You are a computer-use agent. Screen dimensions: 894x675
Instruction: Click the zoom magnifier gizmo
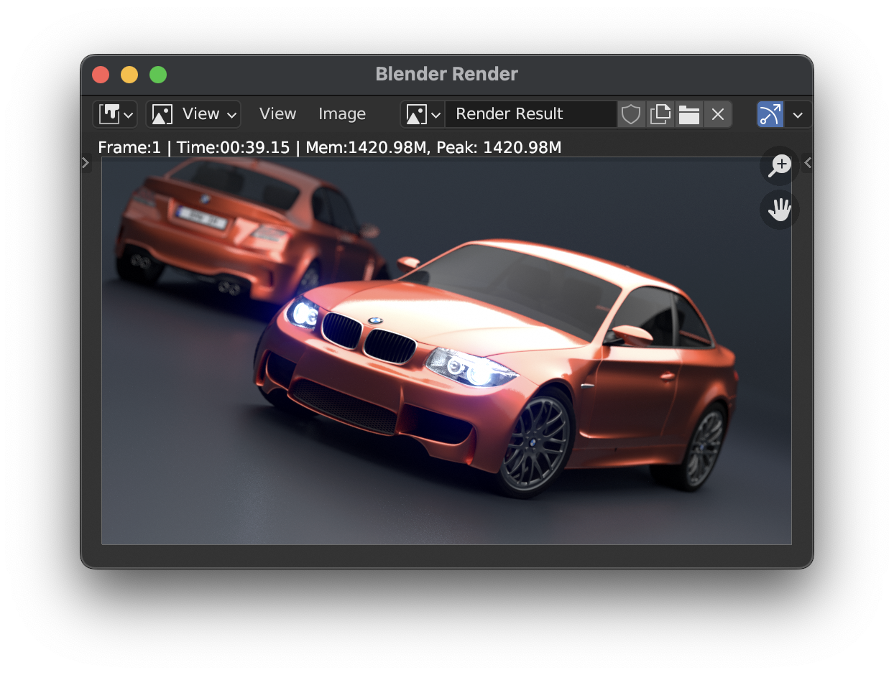[780, 166]
